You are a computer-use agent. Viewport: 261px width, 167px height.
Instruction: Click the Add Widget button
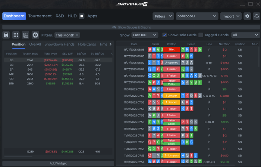58,163
